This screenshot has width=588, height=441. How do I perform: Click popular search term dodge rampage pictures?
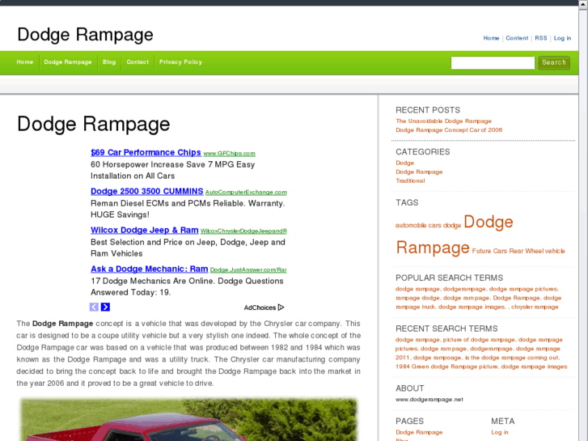(522, 289)
